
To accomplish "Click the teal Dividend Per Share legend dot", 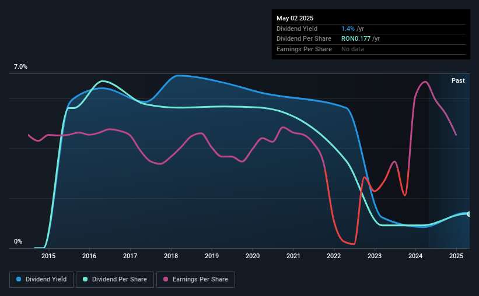I will 85,279.
